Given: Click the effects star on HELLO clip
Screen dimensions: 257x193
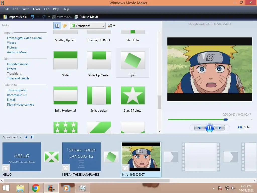Looking at the screenshot, I should [x=6, y=168].
